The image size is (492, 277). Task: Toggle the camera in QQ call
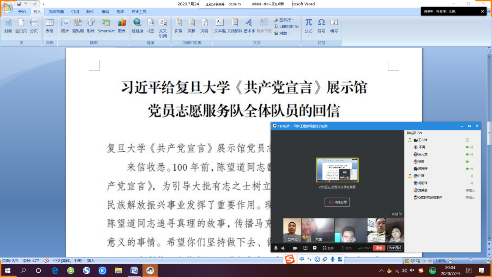[295, 248]
